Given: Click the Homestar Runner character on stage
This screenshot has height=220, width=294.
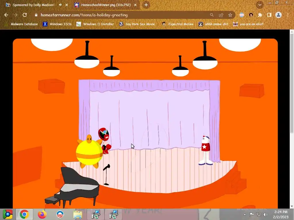Looking at the screenshot, I should point(205,151).
